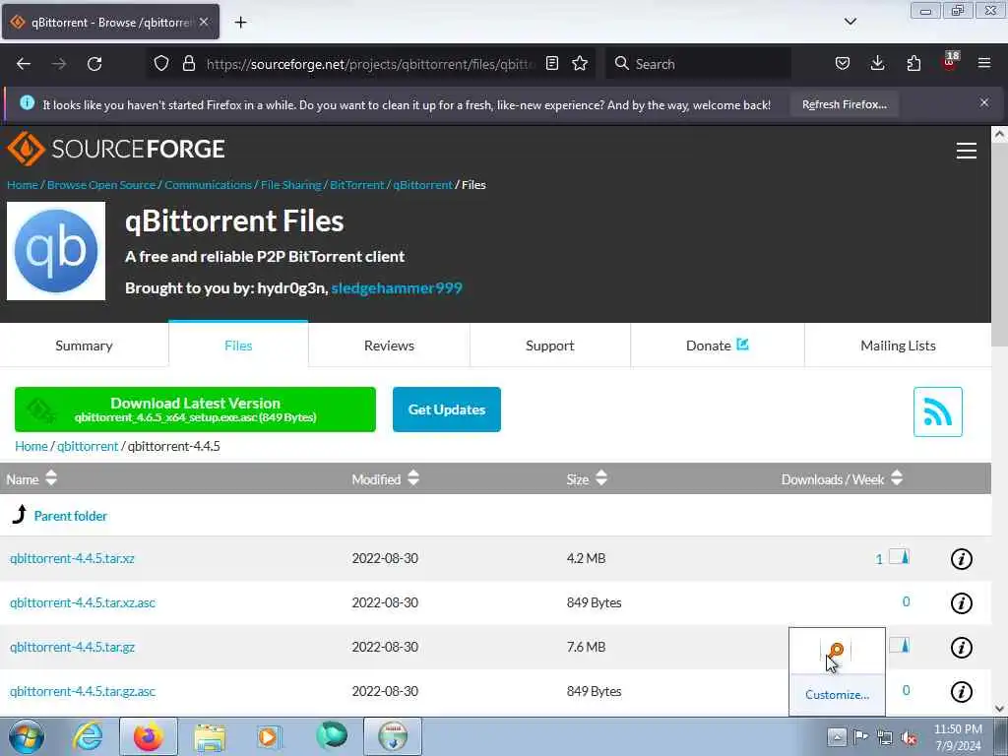Open the Reviews tab
Viewport: 1008px width, 756px height.
tap(389, 346)
